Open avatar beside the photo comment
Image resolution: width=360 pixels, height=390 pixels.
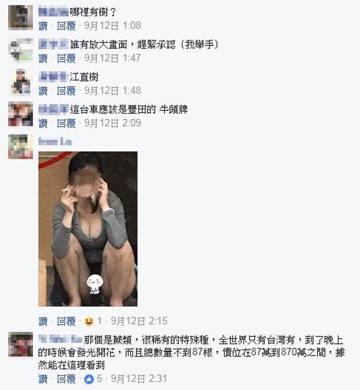click(x=21, y=146)
